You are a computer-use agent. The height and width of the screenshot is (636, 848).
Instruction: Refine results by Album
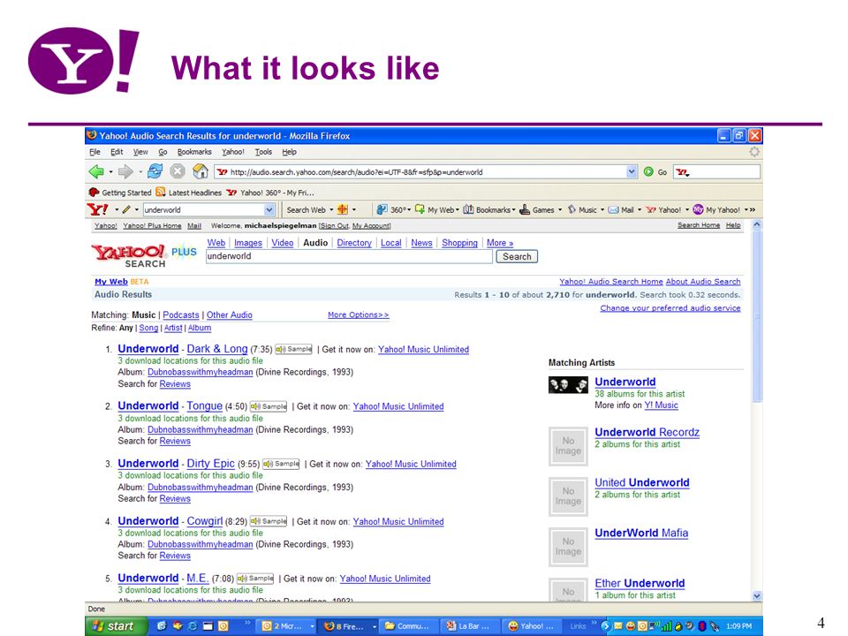[x=200, y=329]
